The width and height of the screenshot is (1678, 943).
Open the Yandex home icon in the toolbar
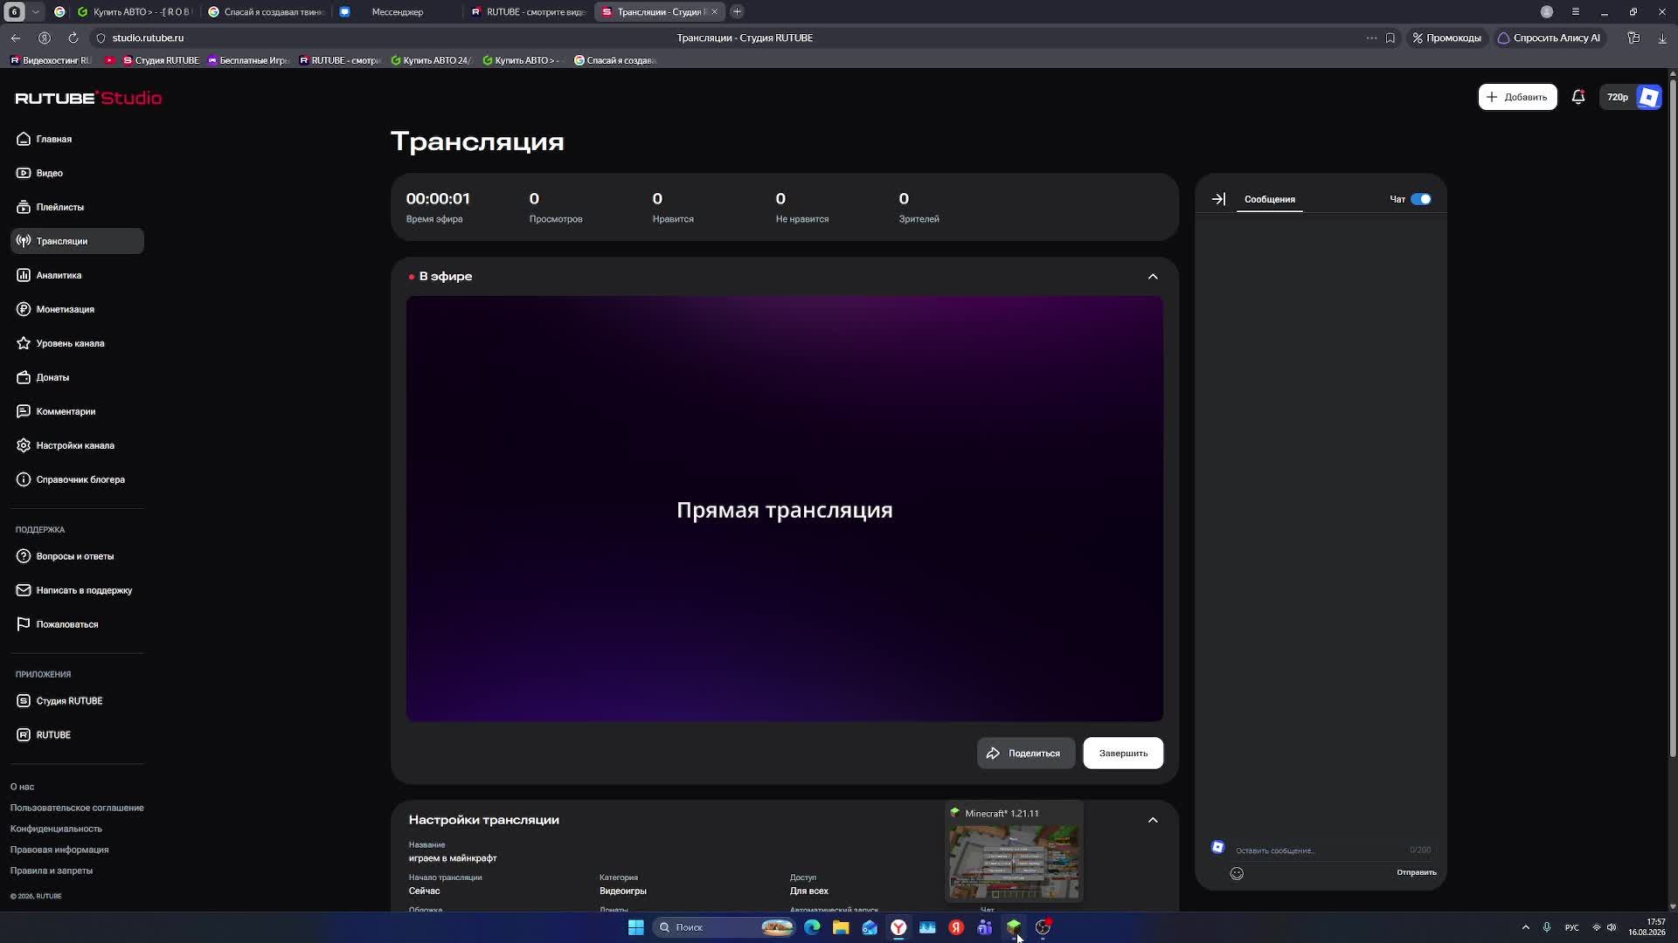pyautogui.click(x=45, y=38)
